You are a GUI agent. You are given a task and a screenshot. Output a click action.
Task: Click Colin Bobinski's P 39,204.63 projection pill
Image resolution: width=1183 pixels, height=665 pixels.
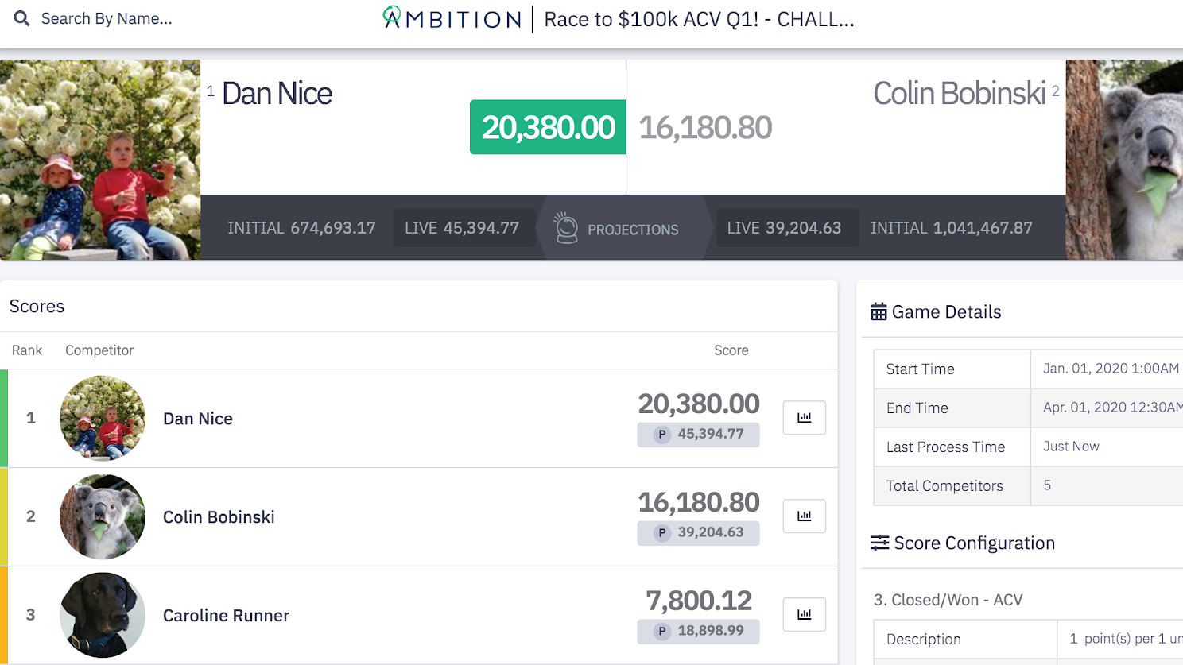[x=698, y=532]
